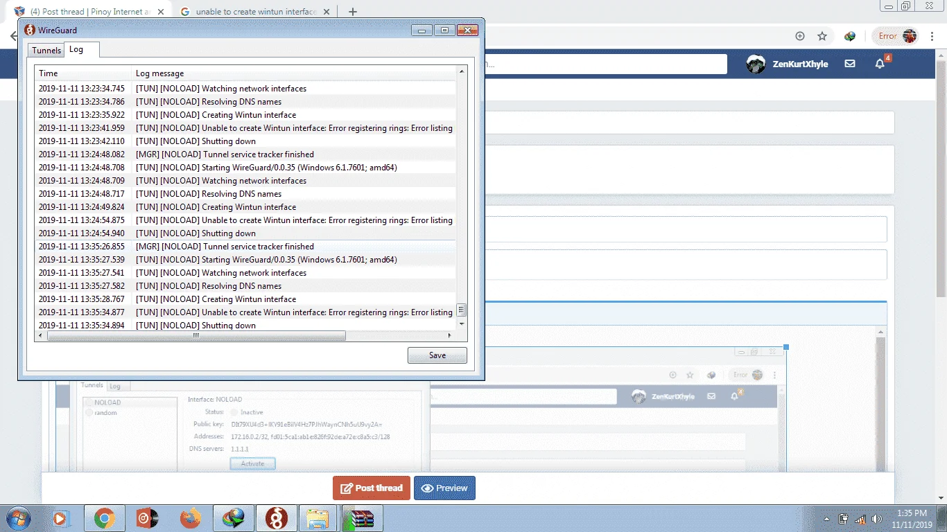Select the 13:35:34.894 Shutting down row
947x532 pixels.
coord(245,325)
